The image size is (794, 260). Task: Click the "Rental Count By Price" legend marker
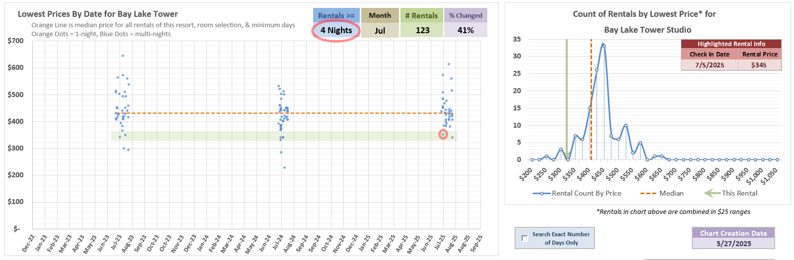pos(542,193)
